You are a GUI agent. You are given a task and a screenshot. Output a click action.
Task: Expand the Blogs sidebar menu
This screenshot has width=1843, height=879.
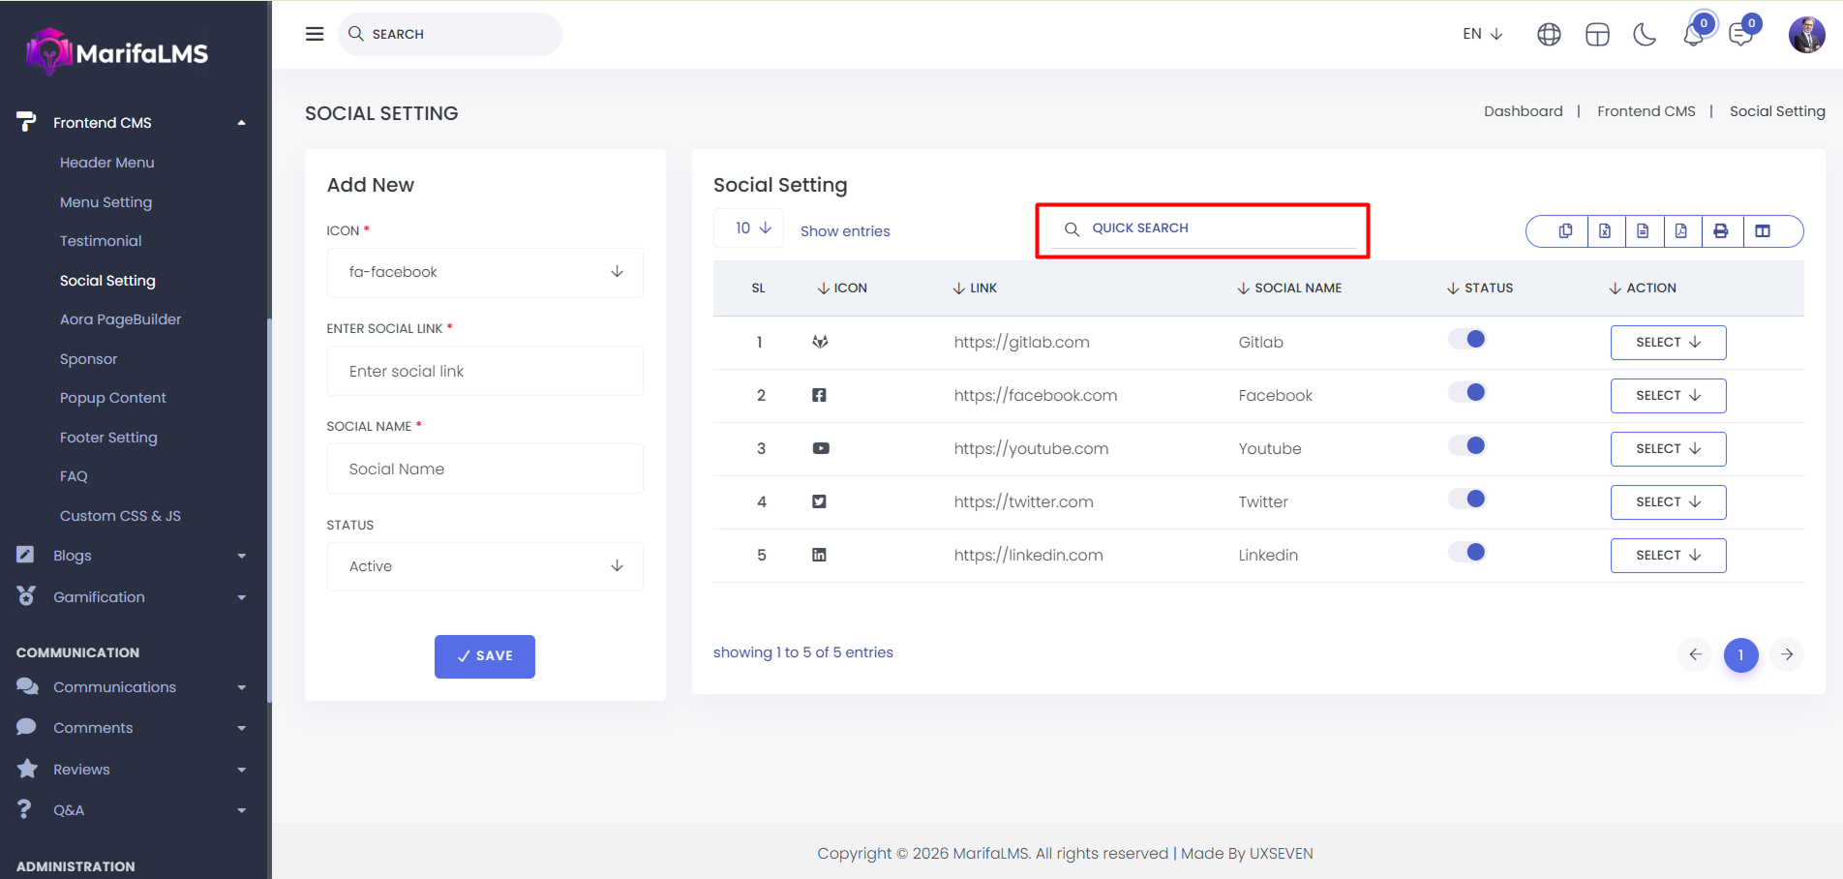(73, 556)
